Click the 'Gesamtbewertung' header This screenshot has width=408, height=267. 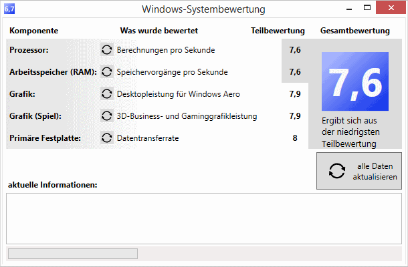click(x=355, y=31)
